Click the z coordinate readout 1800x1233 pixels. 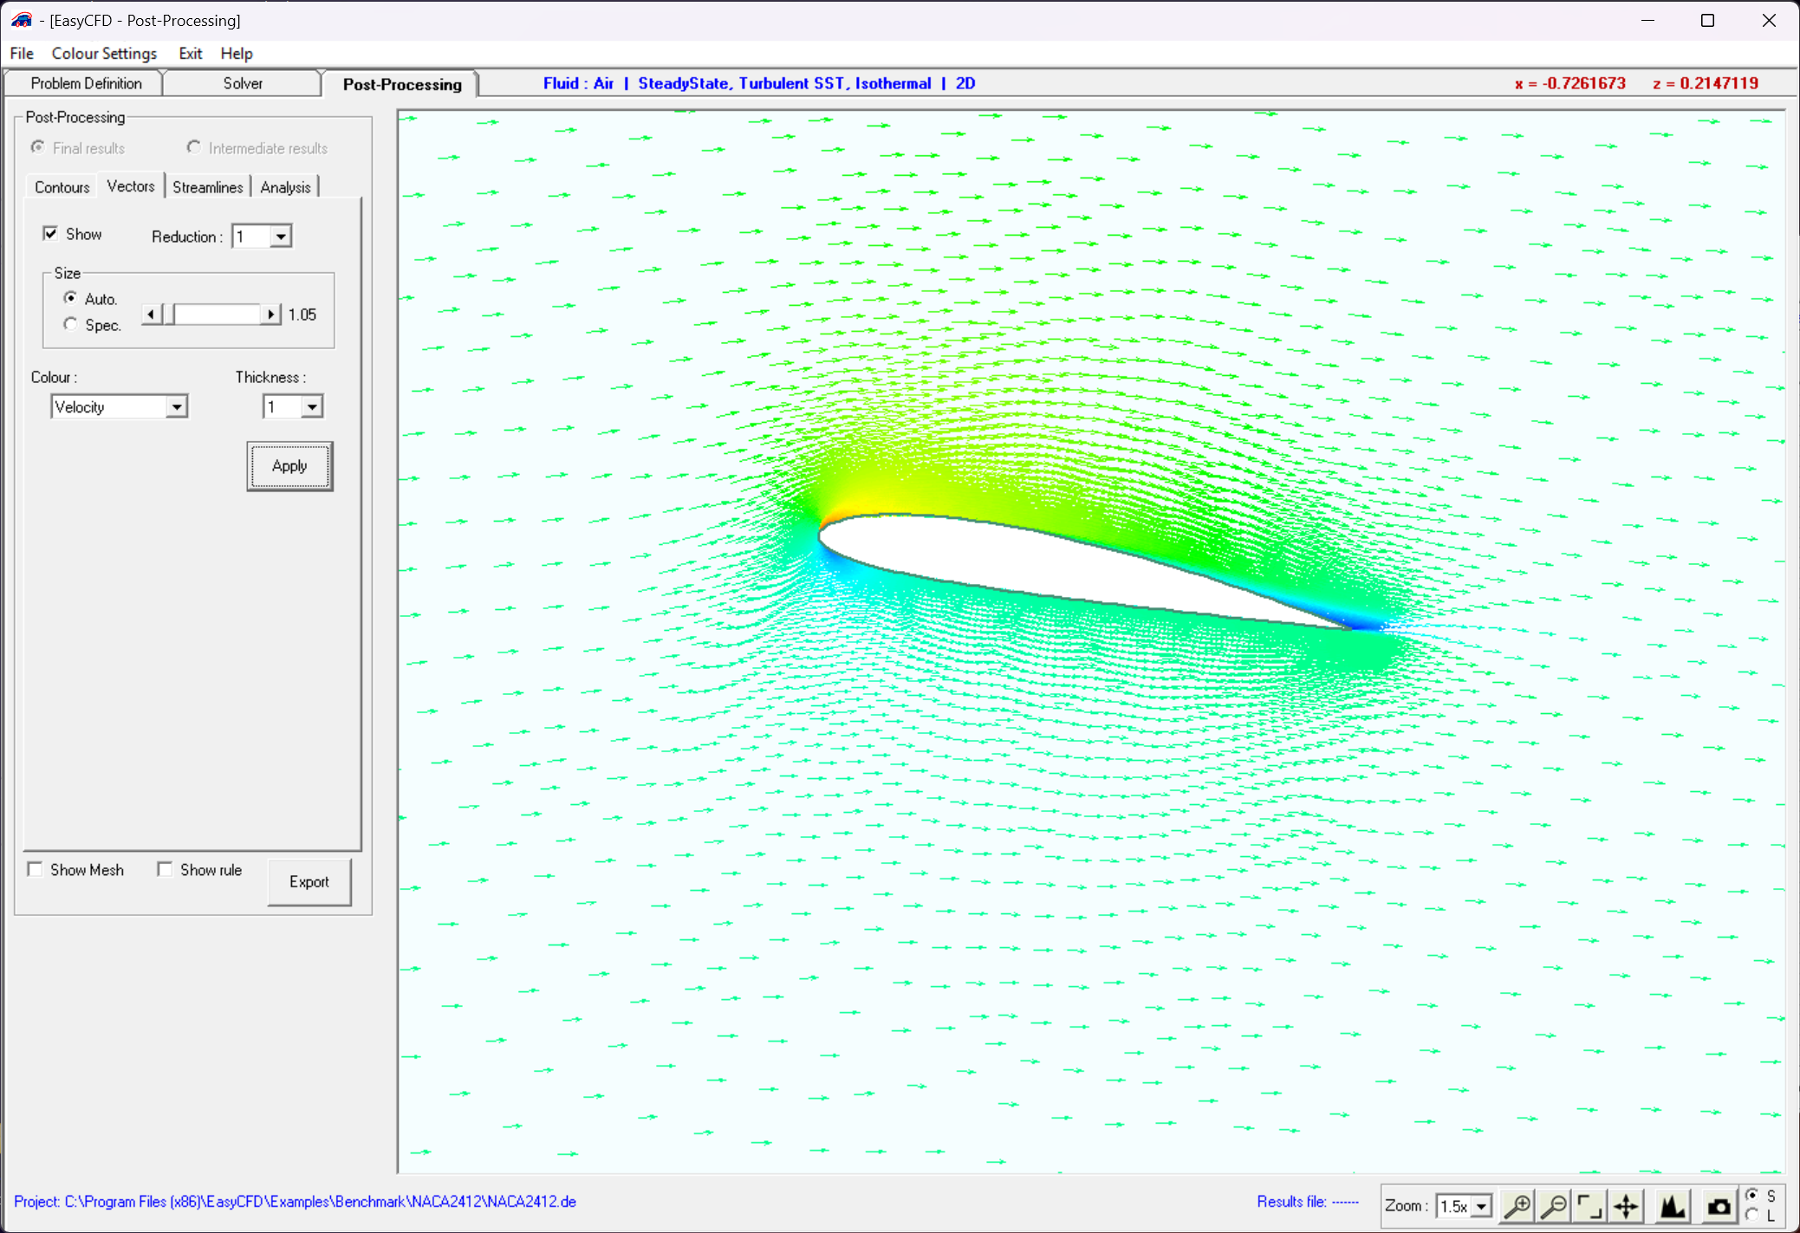(x=1706, y=83)
